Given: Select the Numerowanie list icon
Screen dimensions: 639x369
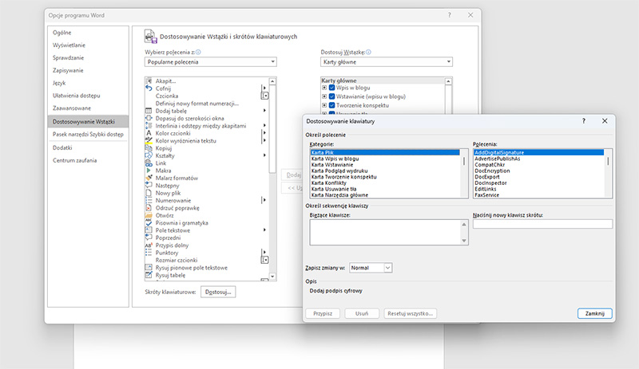Looking at the screenshot, I should [149, 200].
